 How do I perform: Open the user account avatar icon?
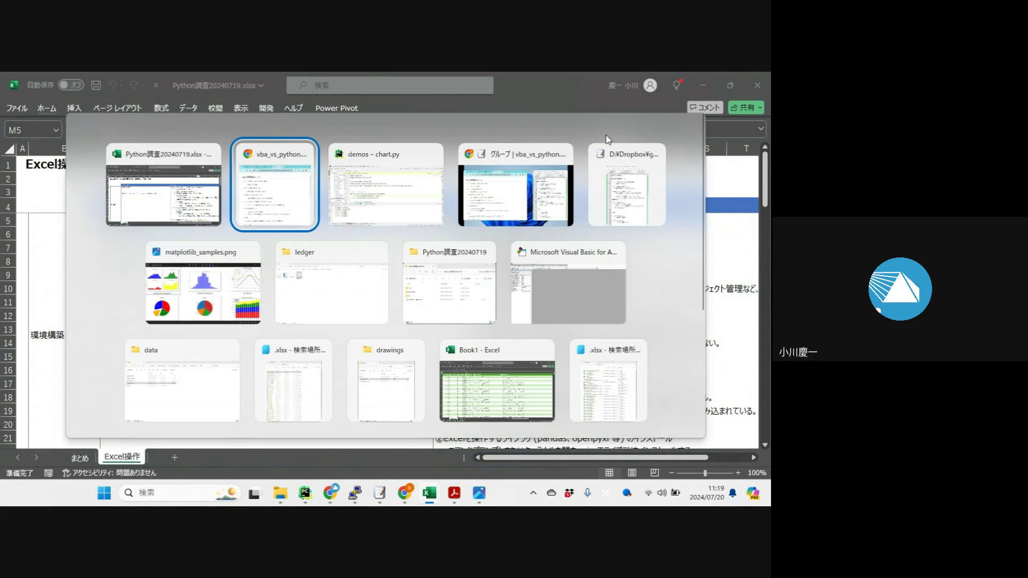pos(650,85)
